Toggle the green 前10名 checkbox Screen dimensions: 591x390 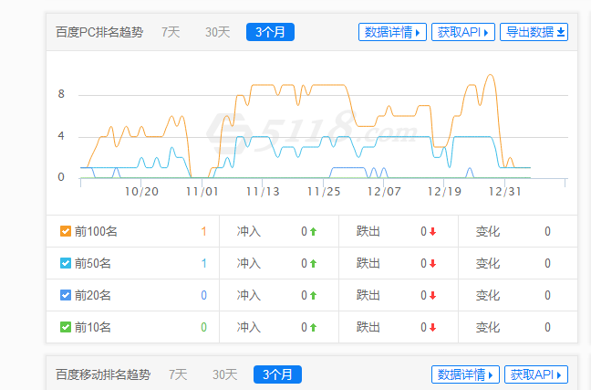point(66,327)
